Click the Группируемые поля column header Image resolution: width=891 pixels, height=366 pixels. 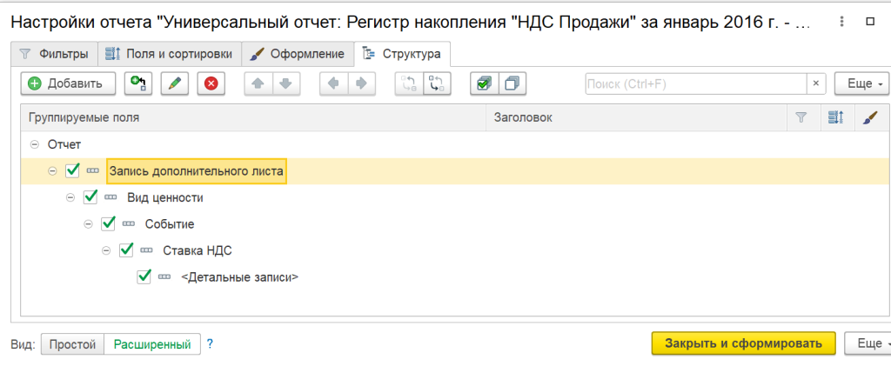point(253,117)
